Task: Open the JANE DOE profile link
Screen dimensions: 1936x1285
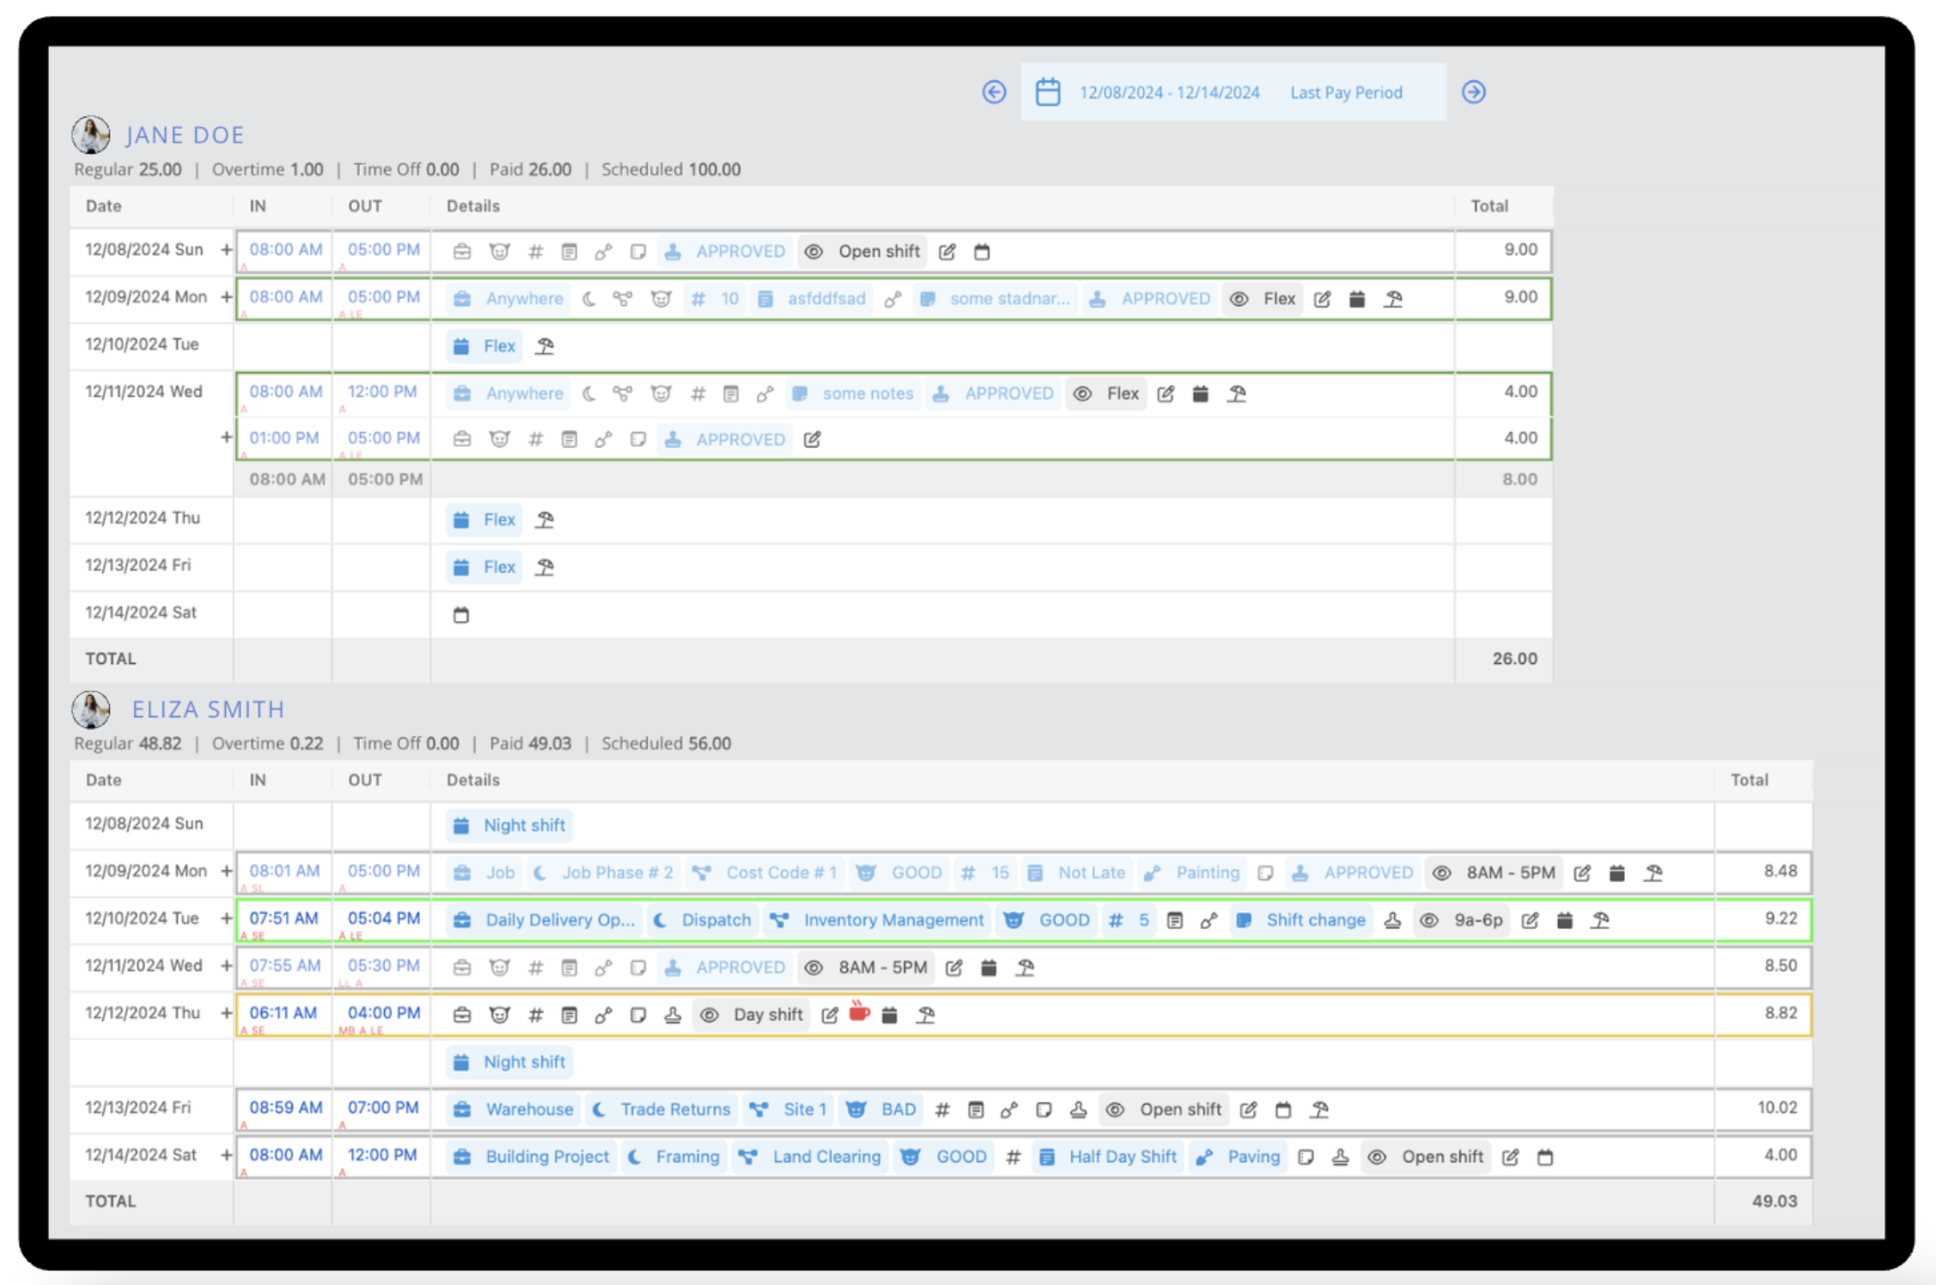Action: (185, 135)
